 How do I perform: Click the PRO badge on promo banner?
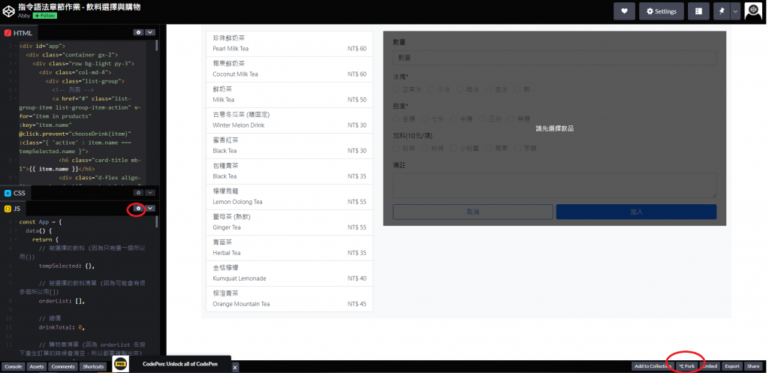pos(121,364)
